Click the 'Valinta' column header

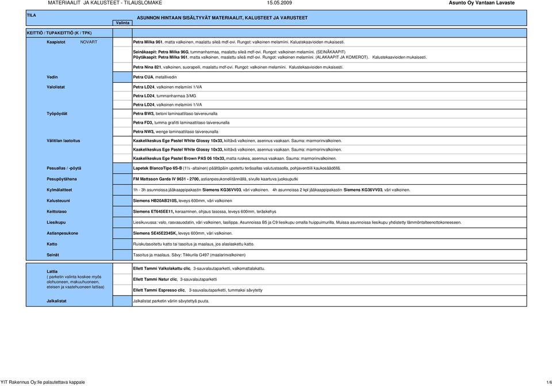pos(122,23)
